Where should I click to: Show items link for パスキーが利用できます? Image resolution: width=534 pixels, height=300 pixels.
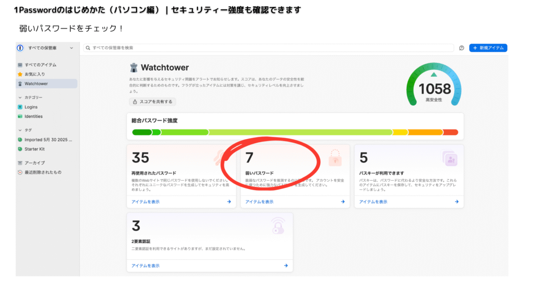[373, 202]
